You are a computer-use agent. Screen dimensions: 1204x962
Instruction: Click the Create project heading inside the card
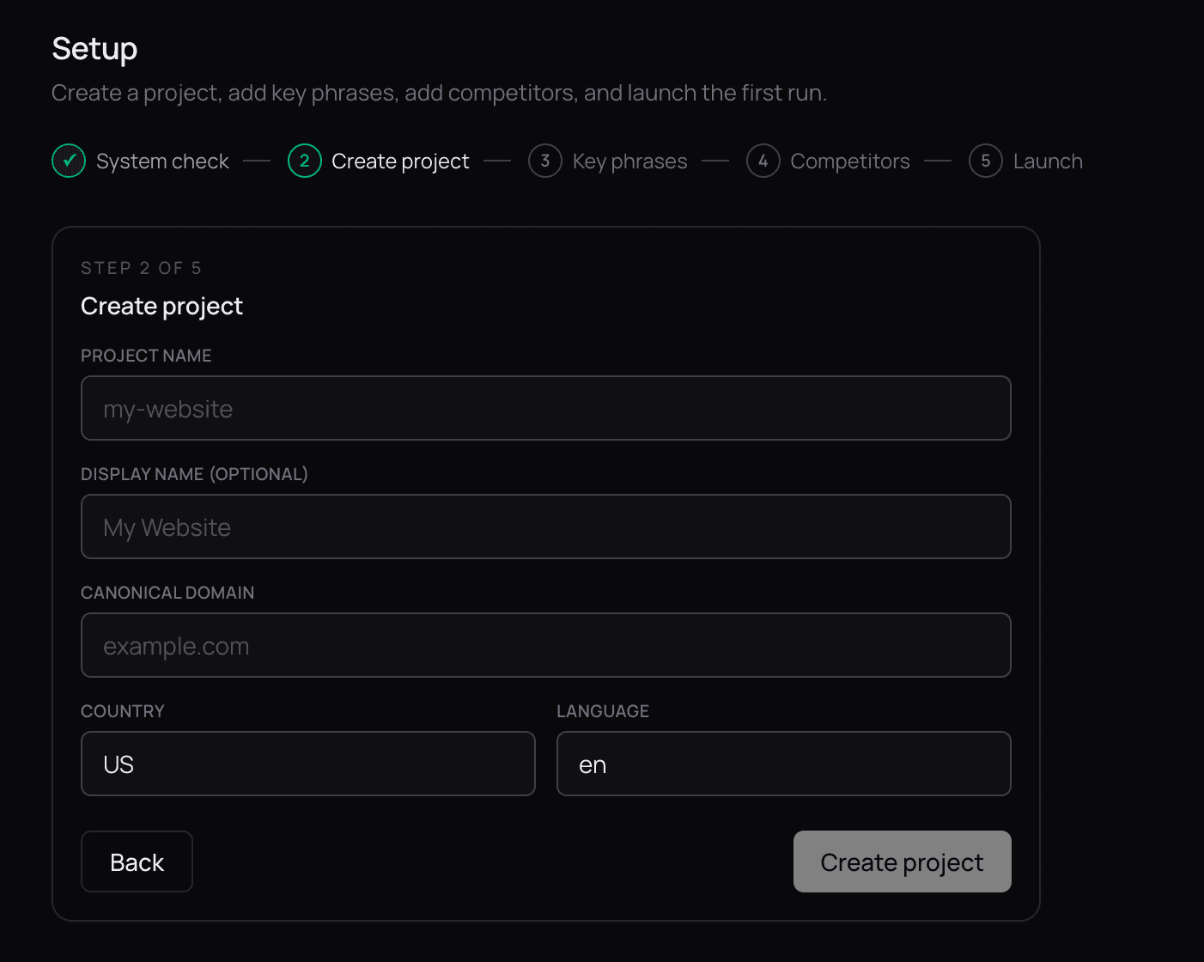pos(161,306)
